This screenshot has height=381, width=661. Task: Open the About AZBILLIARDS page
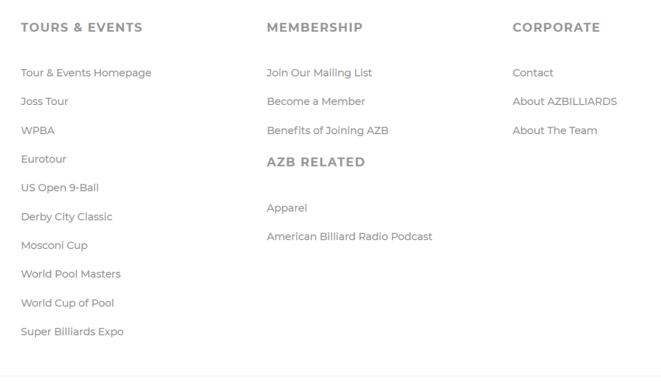(565, 101)
